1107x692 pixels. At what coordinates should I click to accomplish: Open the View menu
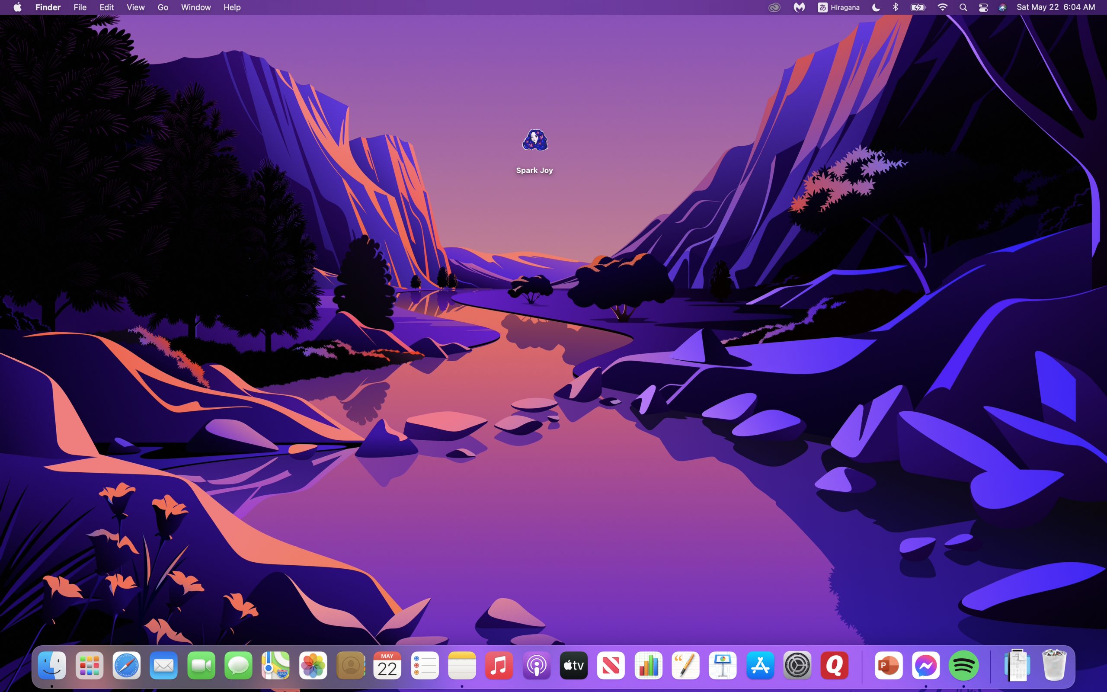(x=135, y=7)
